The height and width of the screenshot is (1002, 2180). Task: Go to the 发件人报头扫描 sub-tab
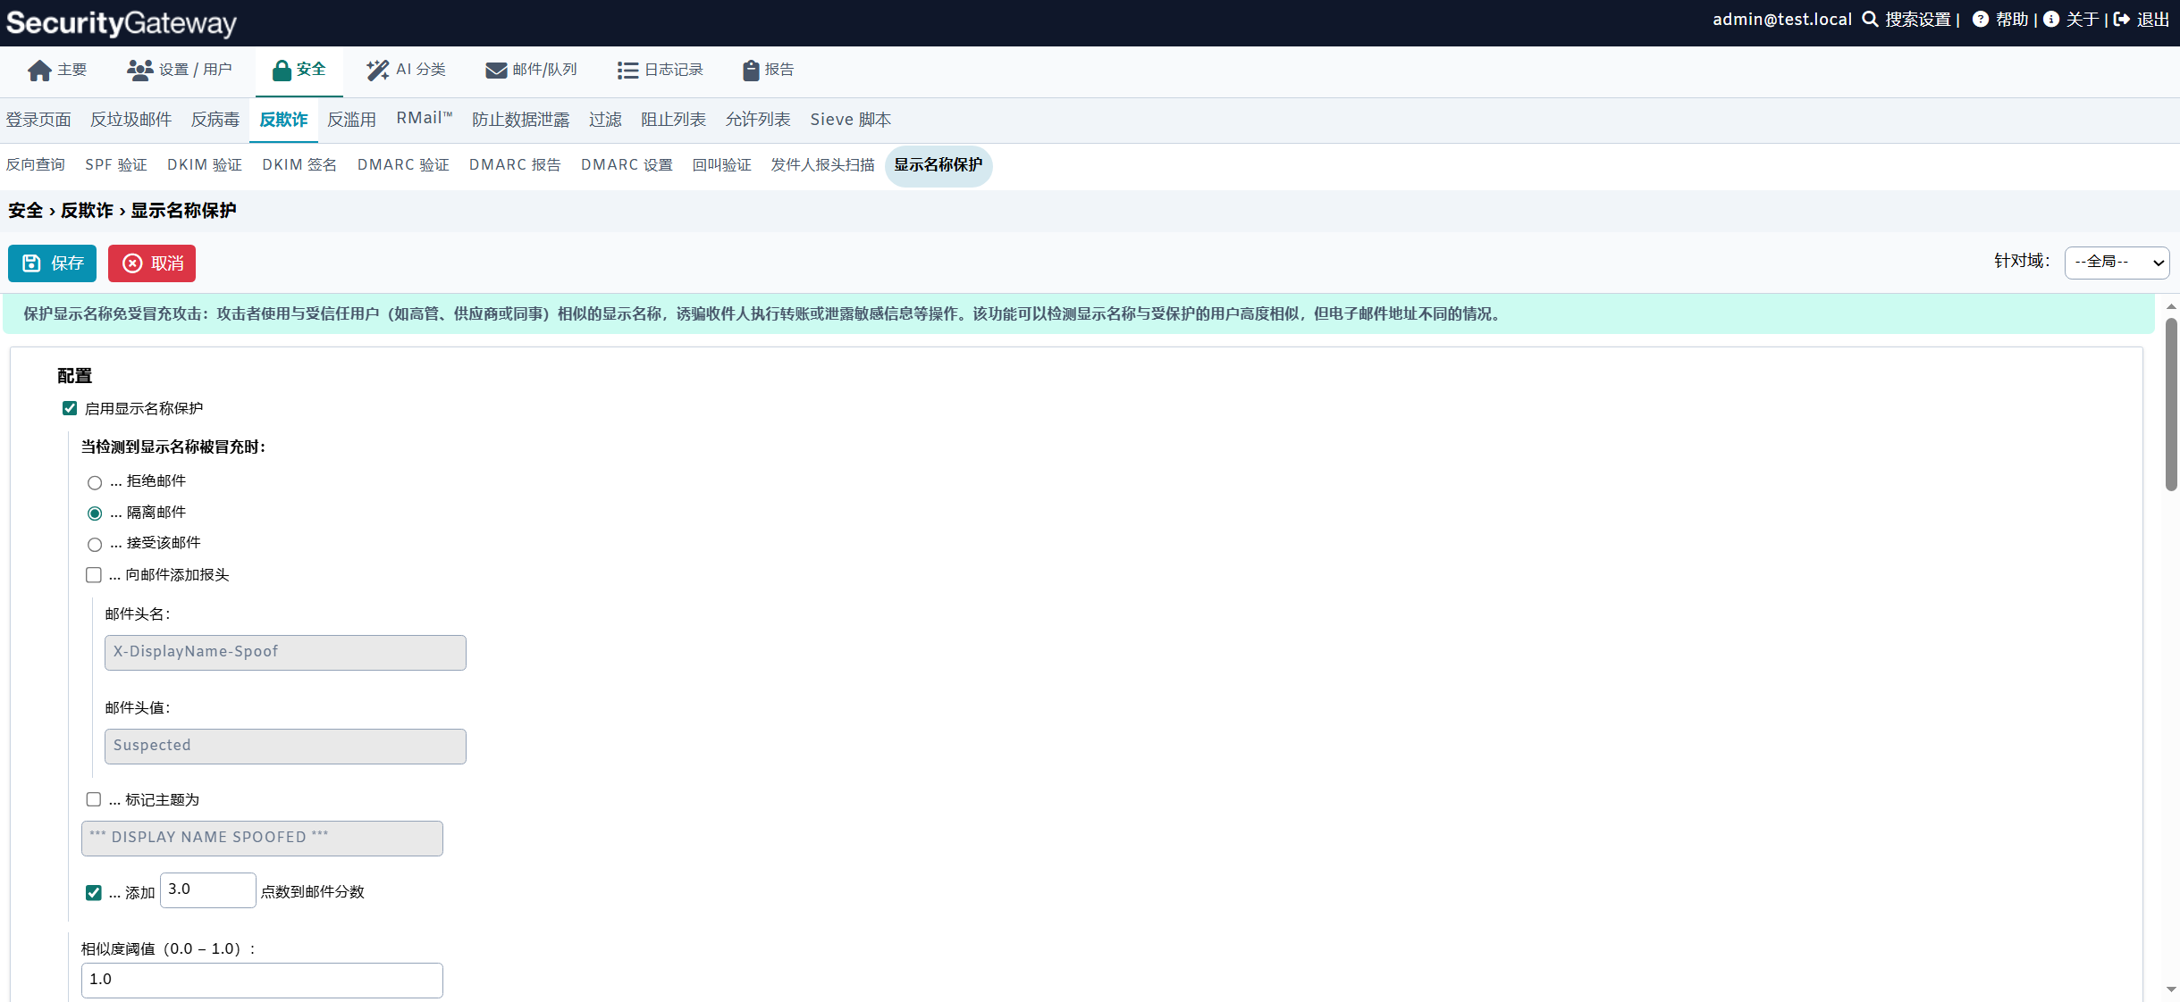(x=822, y=165)
